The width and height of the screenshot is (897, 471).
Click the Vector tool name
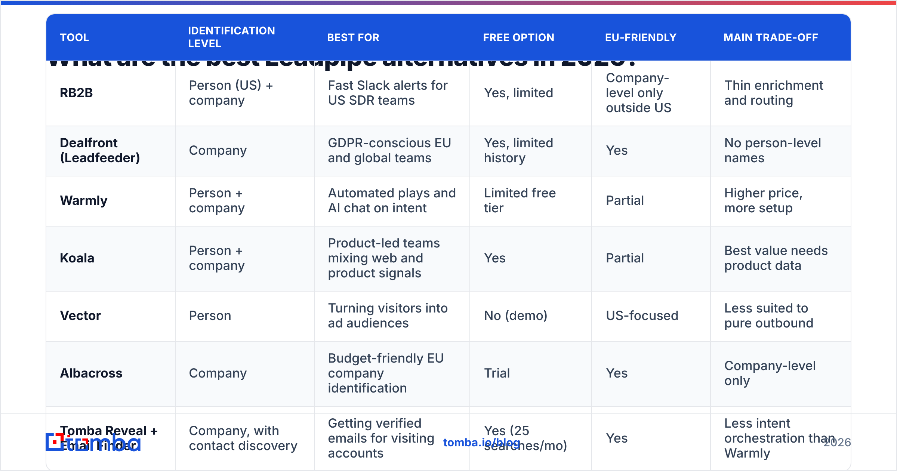pyautogui.click(x=80, y=315)
